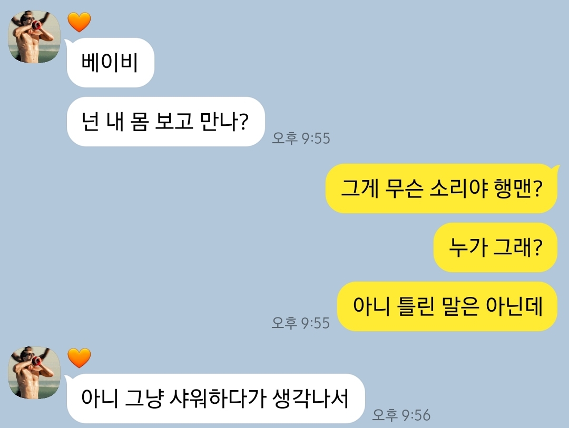Tap the 오후 9:55 timestamp beside the yellow bubble

click(x=301, y=323)
